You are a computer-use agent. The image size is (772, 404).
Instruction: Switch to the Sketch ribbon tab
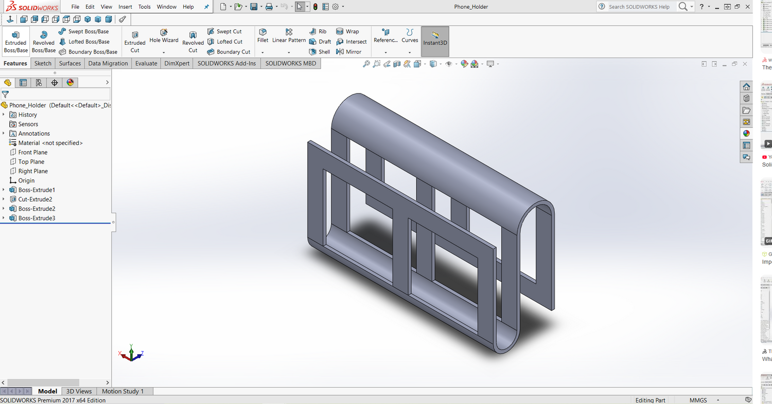[43, 63]
